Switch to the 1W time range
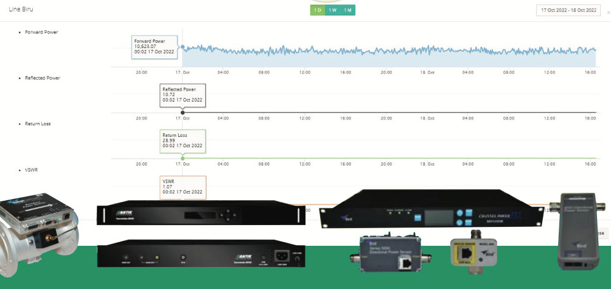Image resolution: width=611 pixels, height=289 pixels. click(x=332, y=10)
